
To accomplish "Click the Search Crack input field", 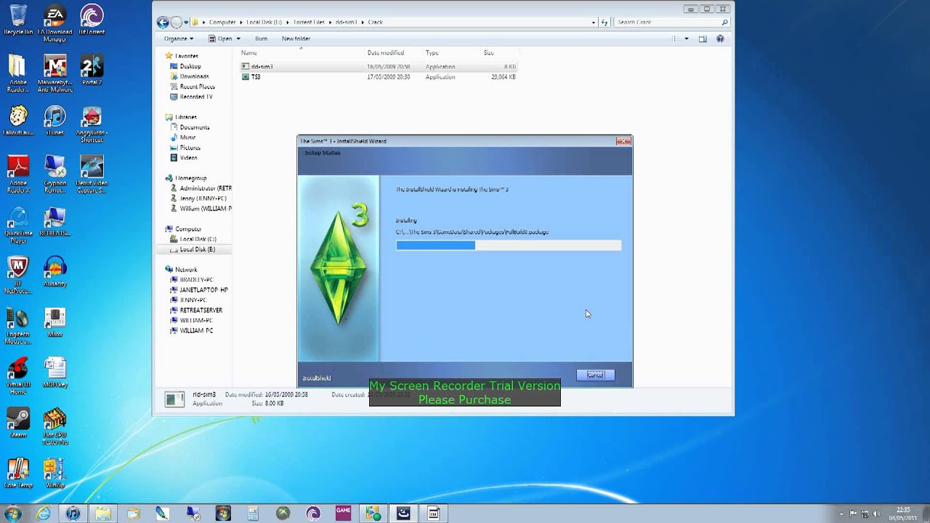I will click(x=672, y=23).
